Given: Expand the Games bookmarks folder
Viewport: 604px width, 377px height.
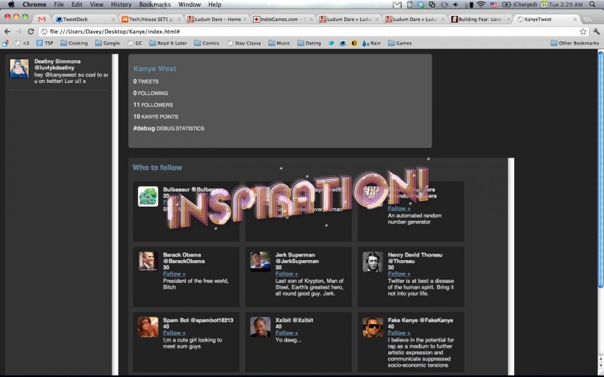Looking at the screenshot, I should coord(400,43).
